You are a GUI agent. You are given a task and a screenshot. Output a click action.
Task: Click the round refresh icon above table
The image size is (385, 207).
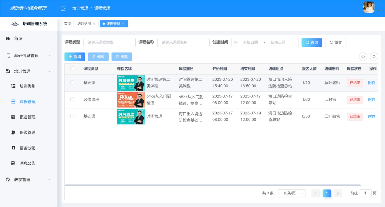(x=374, y=56)
